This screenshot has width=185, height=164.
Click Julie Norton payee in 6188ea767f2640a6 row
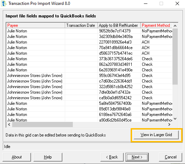(36, 115)
